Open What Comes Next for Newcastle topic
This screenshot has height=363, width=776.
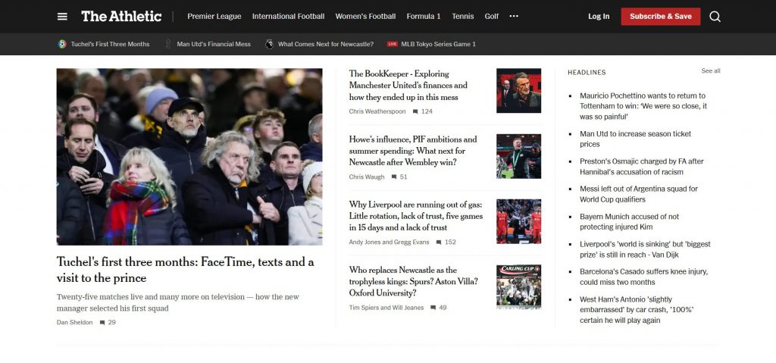click(x=326, y=44)
